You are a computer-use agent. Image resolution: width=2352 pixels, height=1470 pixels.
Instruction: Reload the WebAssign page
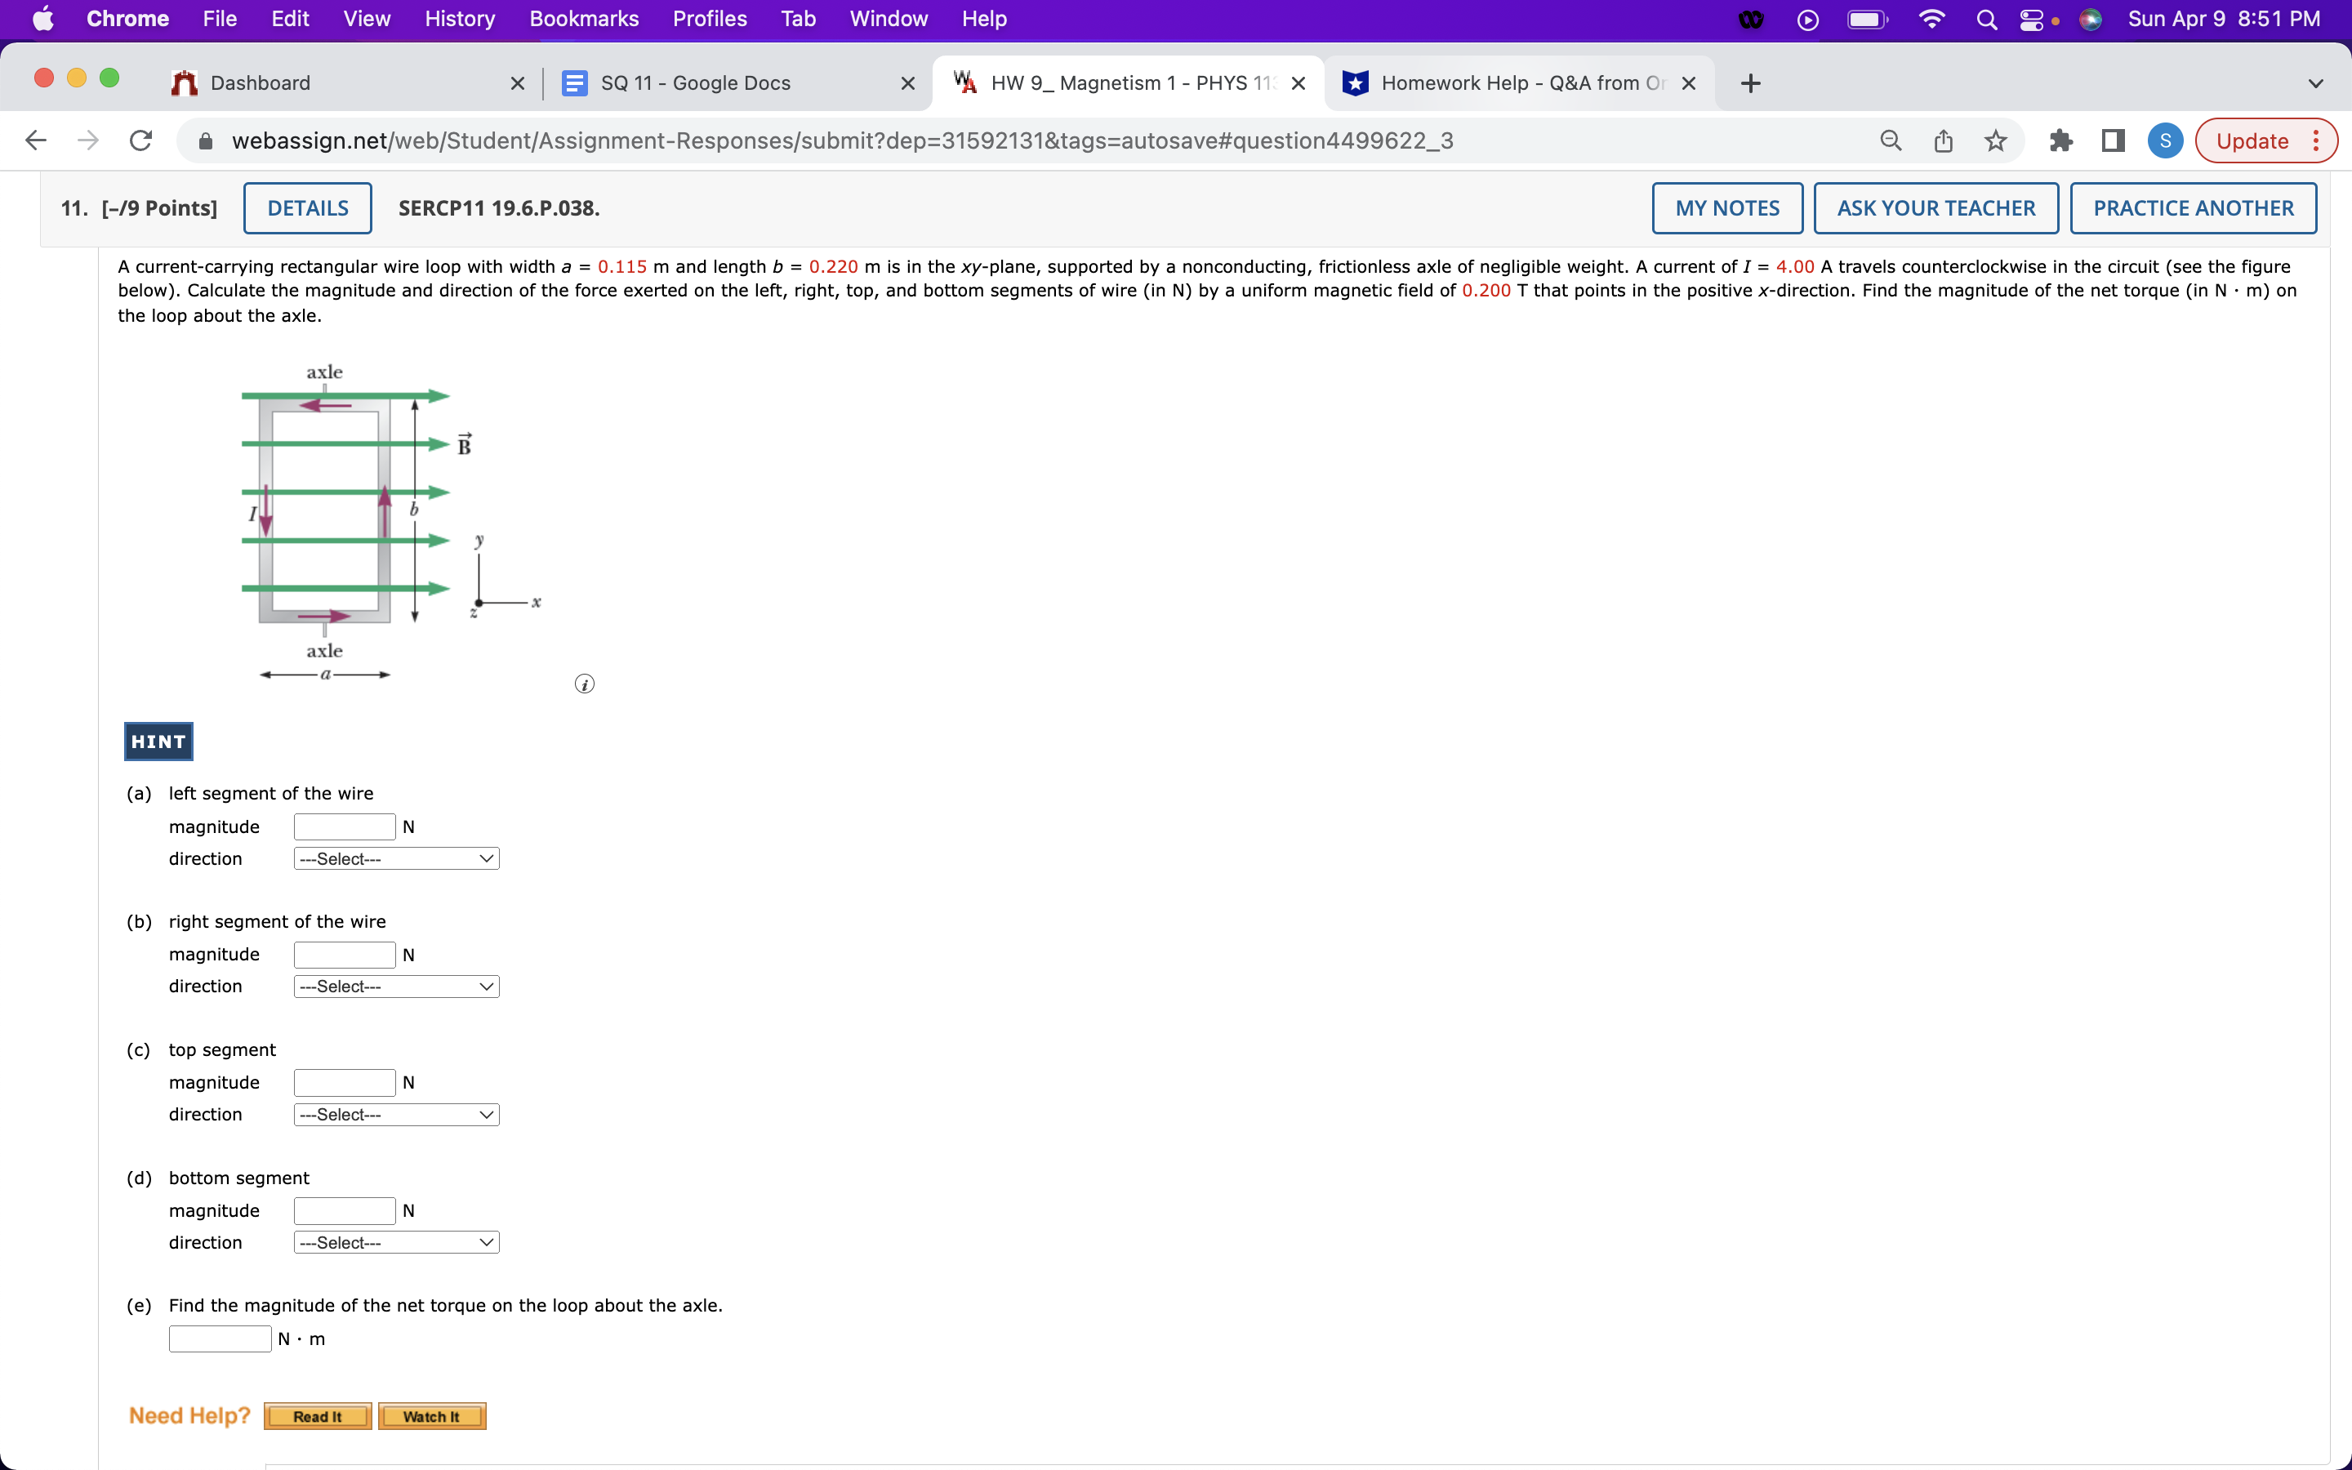(140, 140)
